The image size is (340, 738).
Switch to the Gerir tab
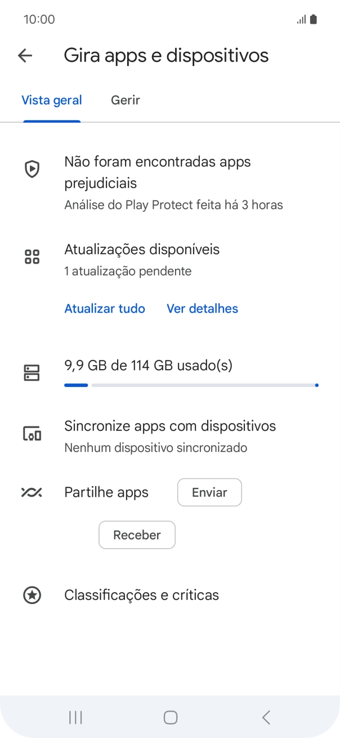[x=126, y=100]
